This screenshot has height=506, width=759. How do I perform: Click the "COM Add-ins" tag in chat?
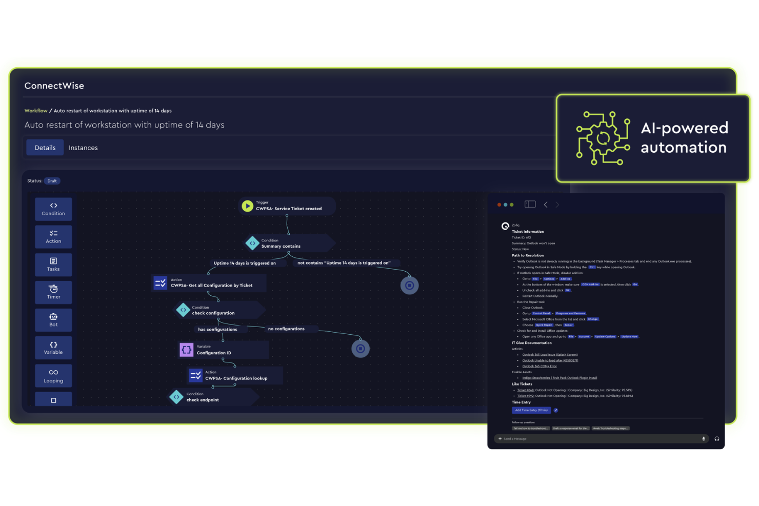(590, 285)
